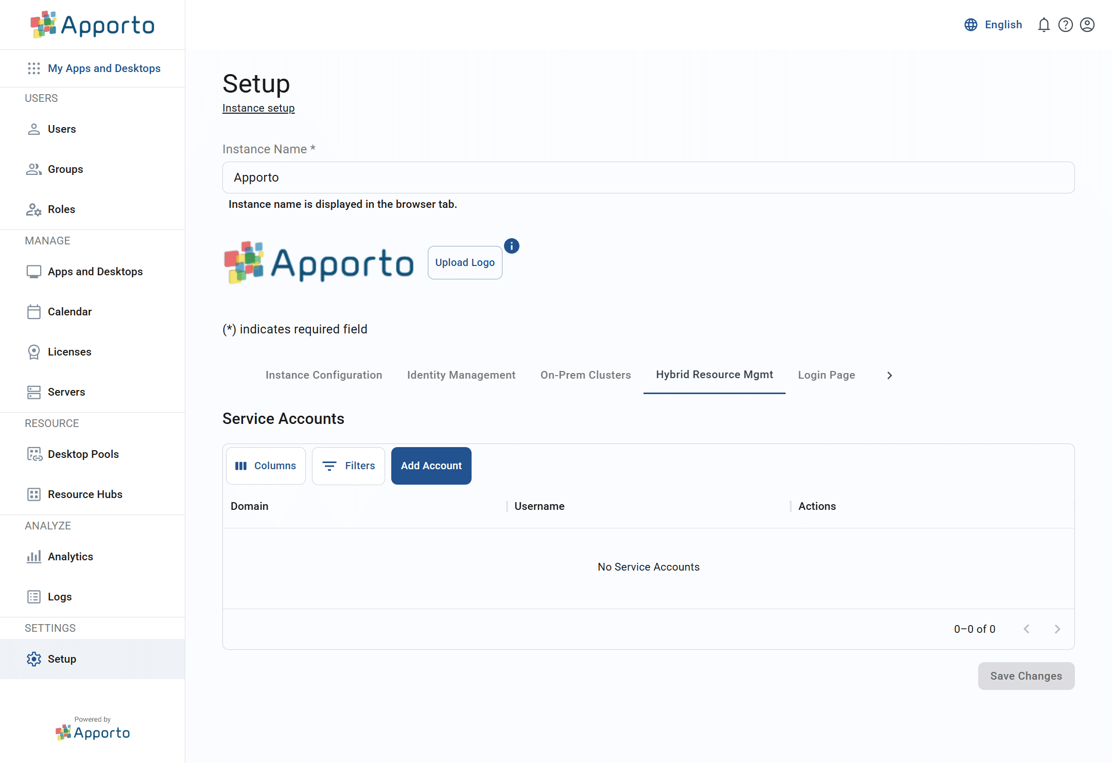Screen dimensions: 1112x763
Task: Open the language selector globe
Action: 970,24
